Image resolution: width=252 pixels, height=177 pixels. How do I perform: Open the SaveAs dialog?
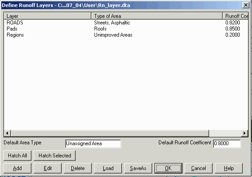tap(138, 168)
